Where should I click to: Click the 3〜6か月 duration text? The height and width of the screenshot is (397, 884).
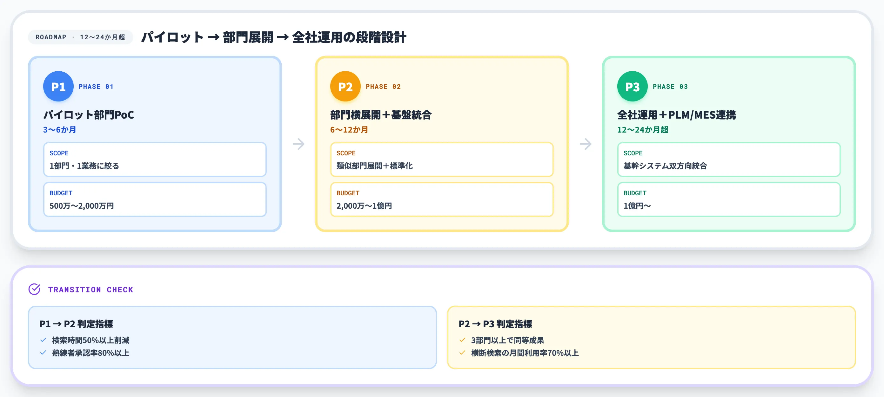click(x=60, y=130)
